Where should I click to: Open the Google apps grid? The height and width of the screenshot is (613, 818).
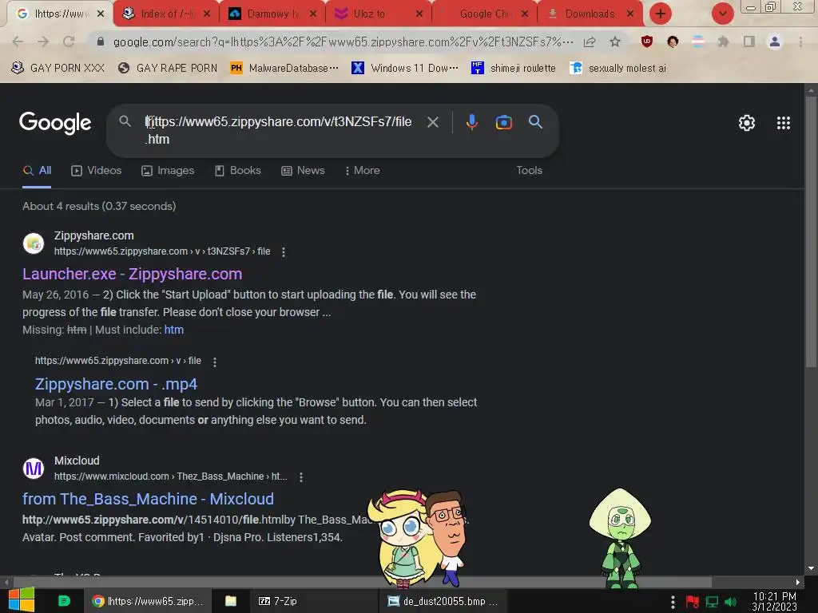click(783, 123)
